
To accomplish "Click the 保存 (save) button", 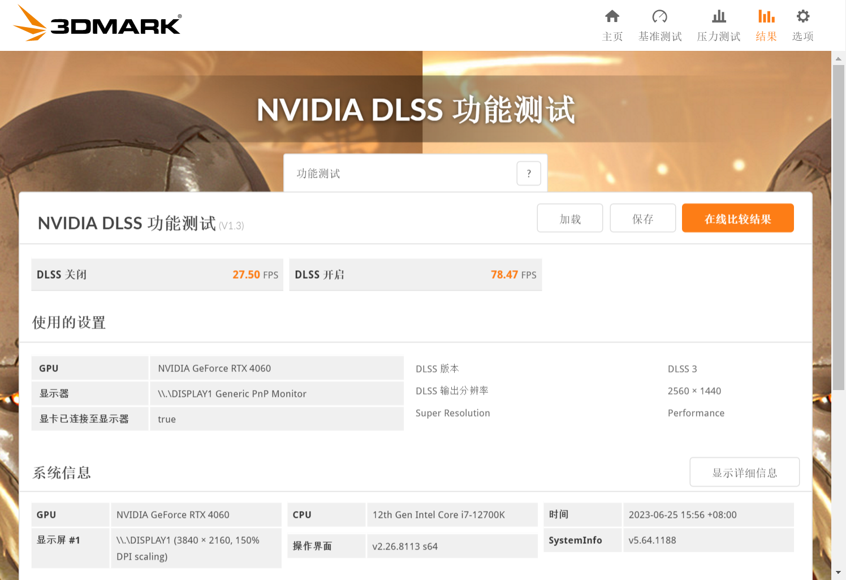I will (x=643, y=218).
